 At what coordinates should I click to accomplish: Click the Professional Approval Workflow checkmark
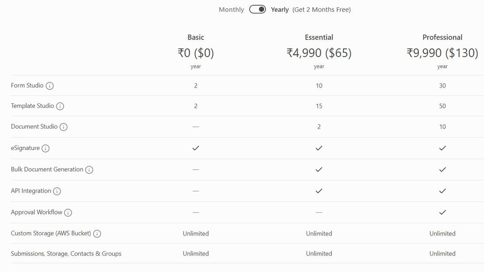coord(442,212)
